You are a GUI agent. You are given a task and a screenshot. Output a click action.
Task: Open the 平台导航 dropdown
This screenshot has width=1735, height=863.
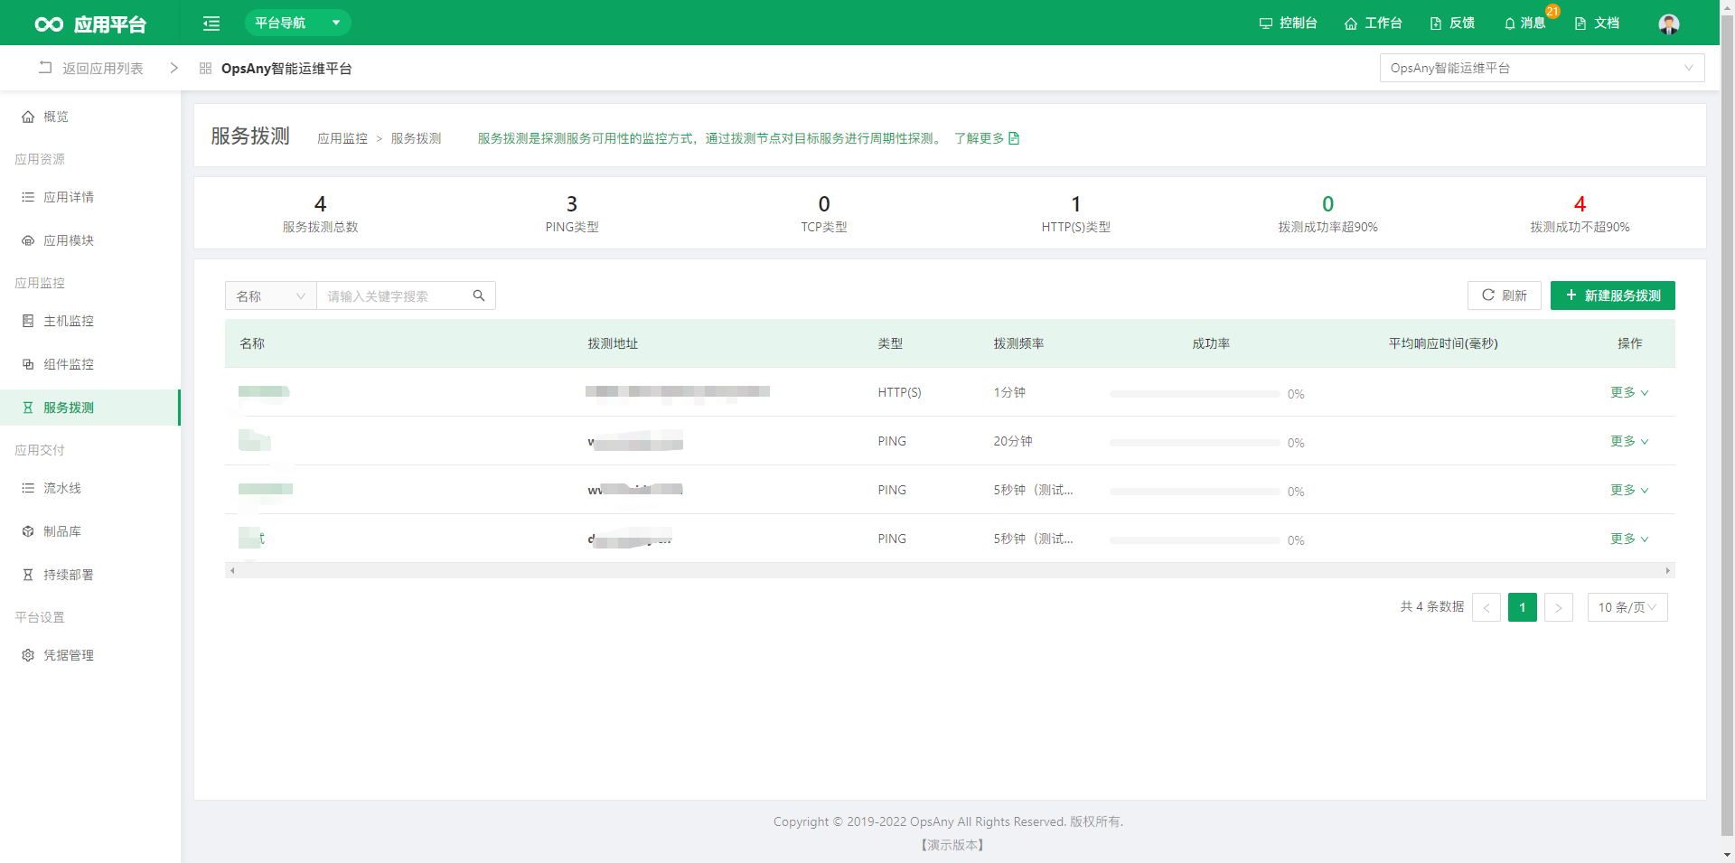(297, 23)
